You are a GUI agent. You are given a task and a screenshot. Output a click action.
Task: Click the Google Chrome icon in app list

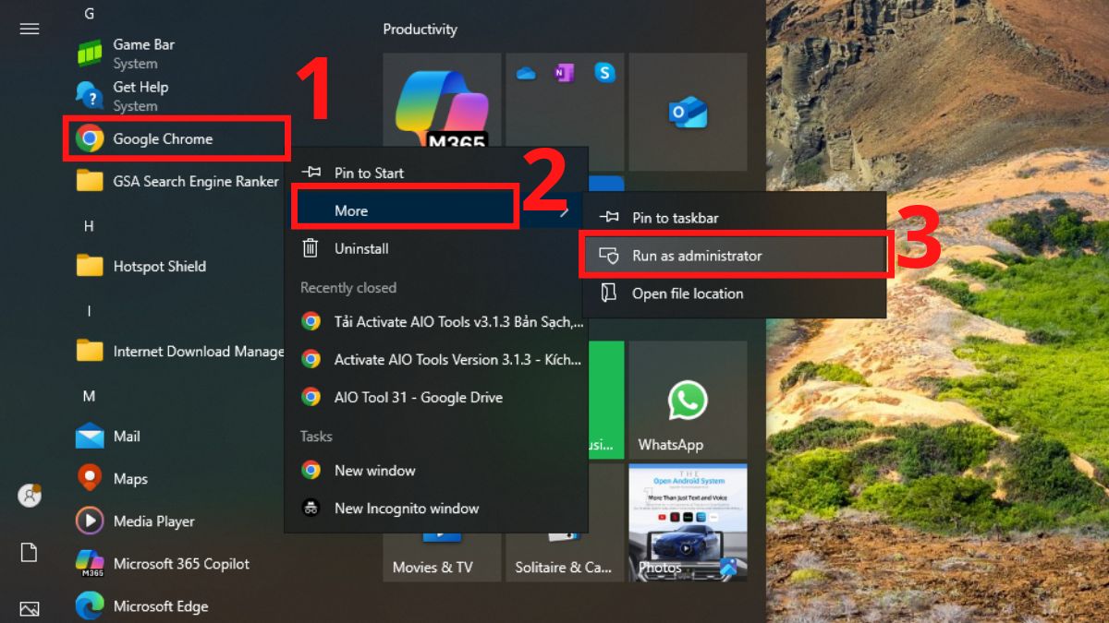(90, 138)
